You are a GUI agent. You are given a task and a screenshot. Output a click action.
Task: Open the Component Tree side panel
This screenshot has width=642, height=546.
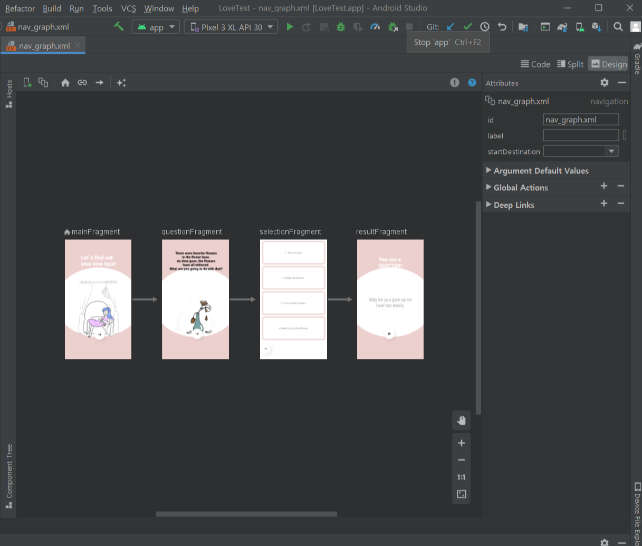9,476
